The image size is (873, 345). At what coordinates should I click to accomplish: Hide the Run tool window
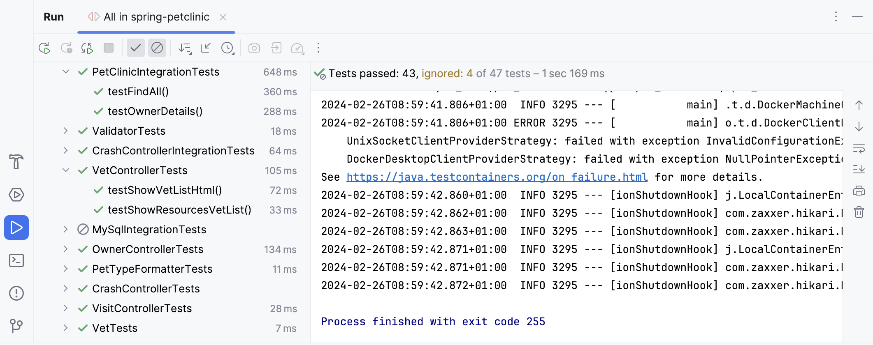857,16
